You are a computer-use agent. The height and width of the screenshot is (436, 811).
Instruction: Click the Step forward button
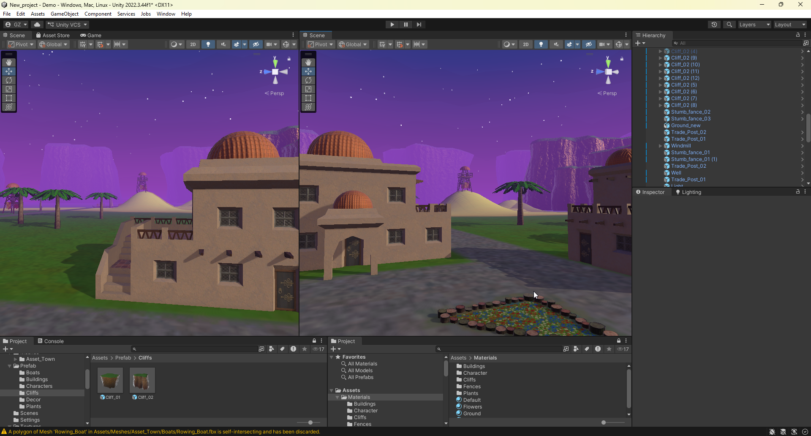pos(419,25)
